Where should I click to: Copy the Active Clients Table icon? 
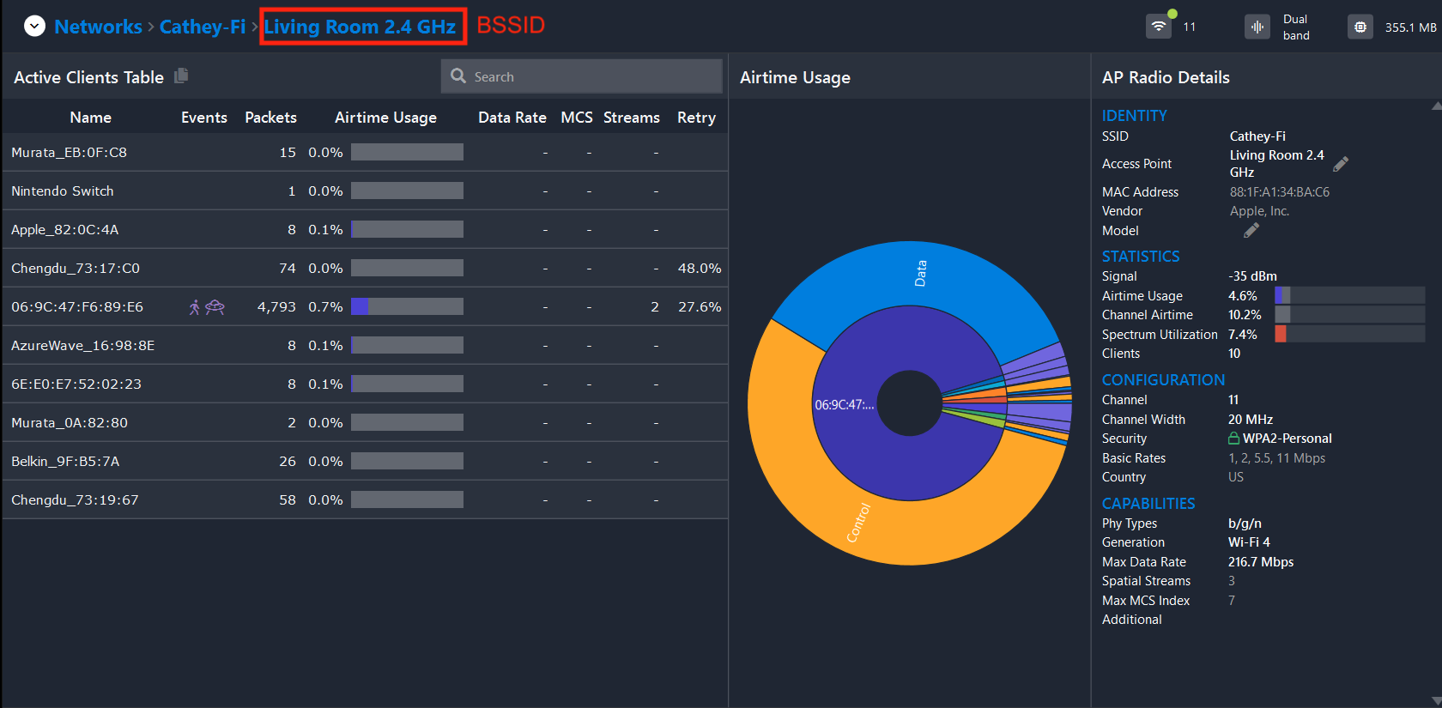(181, 76)
